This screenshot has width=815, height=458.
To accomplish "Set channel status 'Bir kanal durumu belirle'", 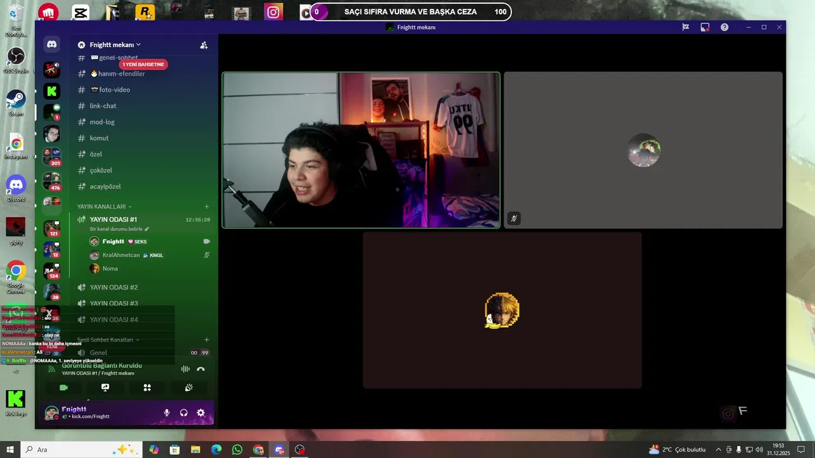I will pos(119,229).
